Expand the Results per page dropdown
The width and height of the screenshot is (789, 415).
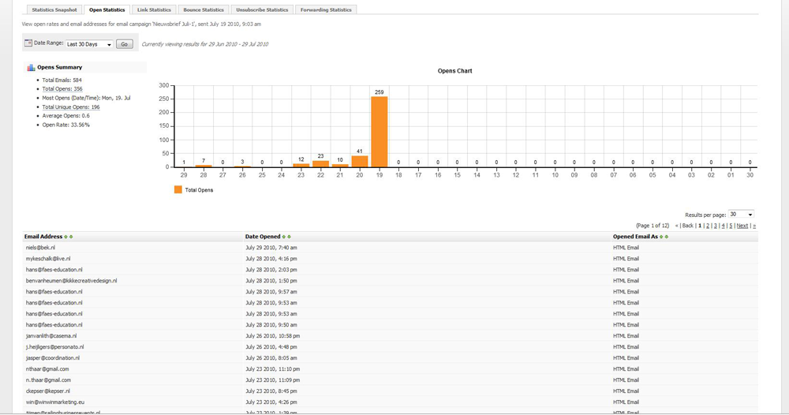coord(741,215)
